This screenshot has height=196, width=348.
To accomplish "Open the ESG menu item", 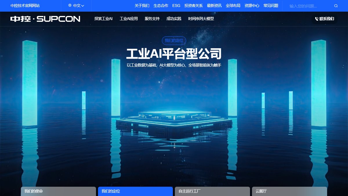I will pyautogui.click(x=176, y=6).
